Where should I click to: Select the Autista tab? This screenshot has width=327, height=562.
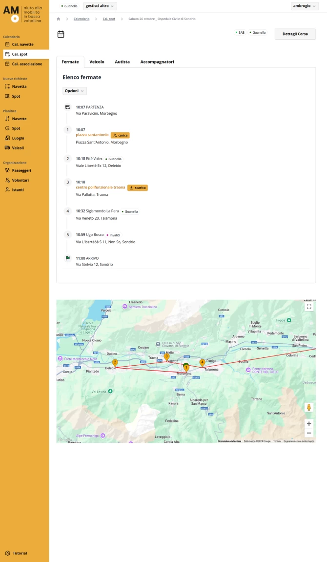122,62
